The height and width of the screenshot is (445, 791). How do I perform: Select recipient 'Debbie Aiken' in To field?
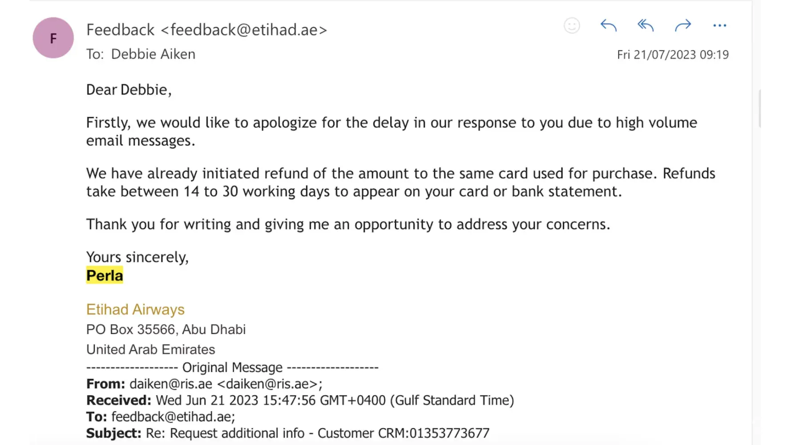(x=153, y=54)
